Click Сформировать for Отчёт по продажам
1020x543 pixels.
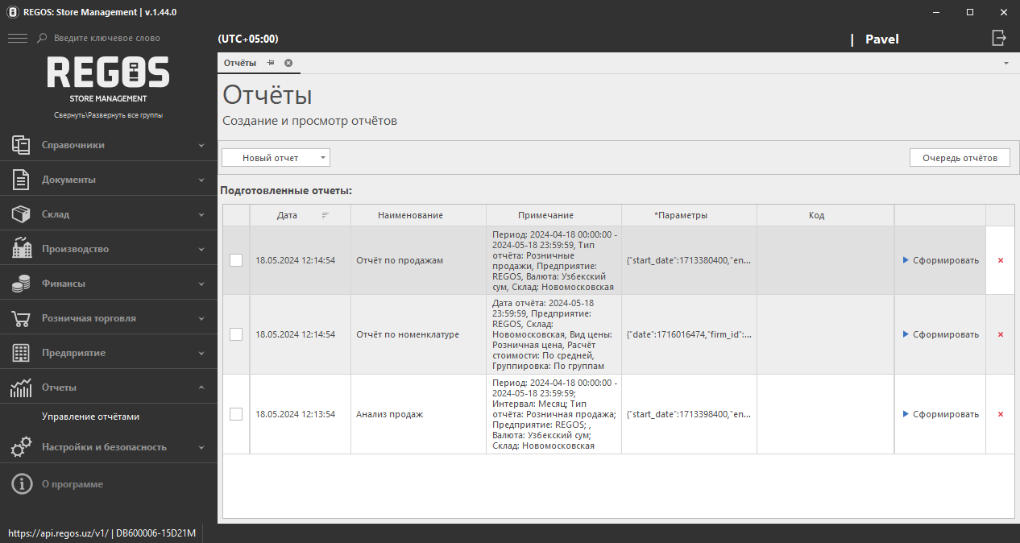pyautogui.click(x=940, y=260)
